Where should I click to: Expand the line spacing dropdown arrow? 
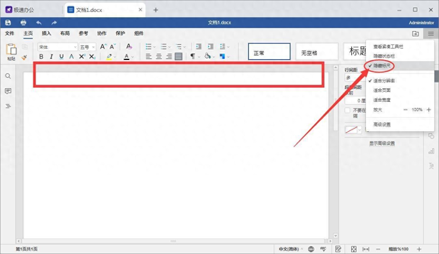[x=229, y=47]
